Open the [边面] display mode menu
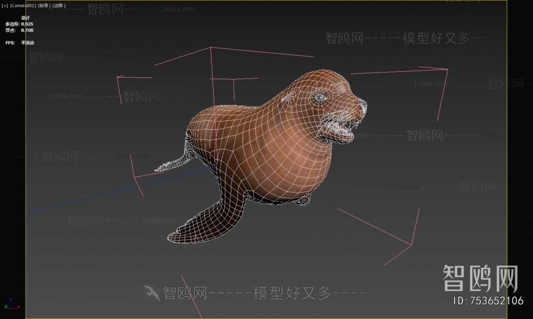 [x=59, y=5]
